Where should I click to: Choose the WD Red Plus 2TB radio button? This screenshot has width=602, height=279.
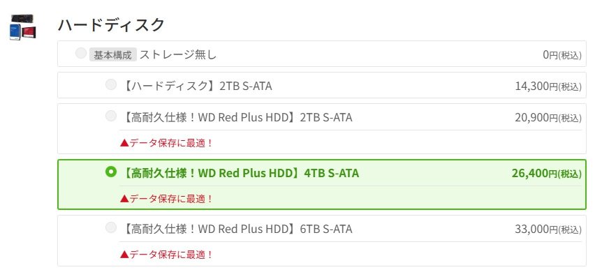[111, 116]
